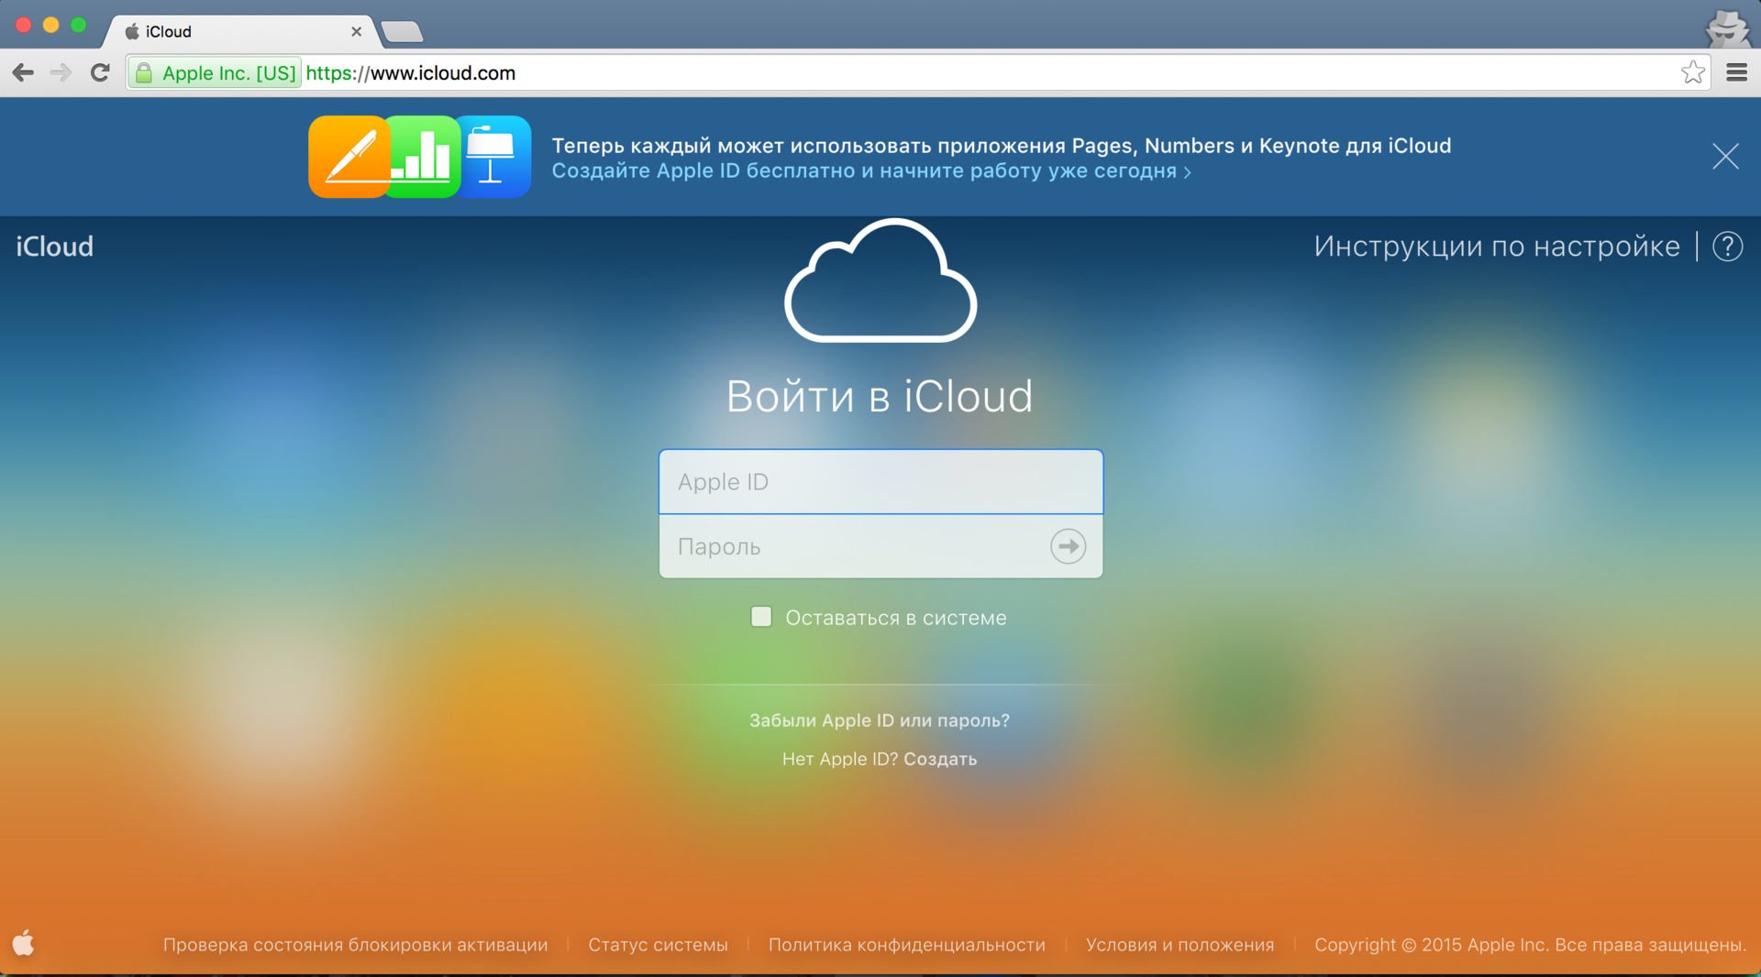
Task: Go back with the browser back arrow
Action: [x=23, y=72]
